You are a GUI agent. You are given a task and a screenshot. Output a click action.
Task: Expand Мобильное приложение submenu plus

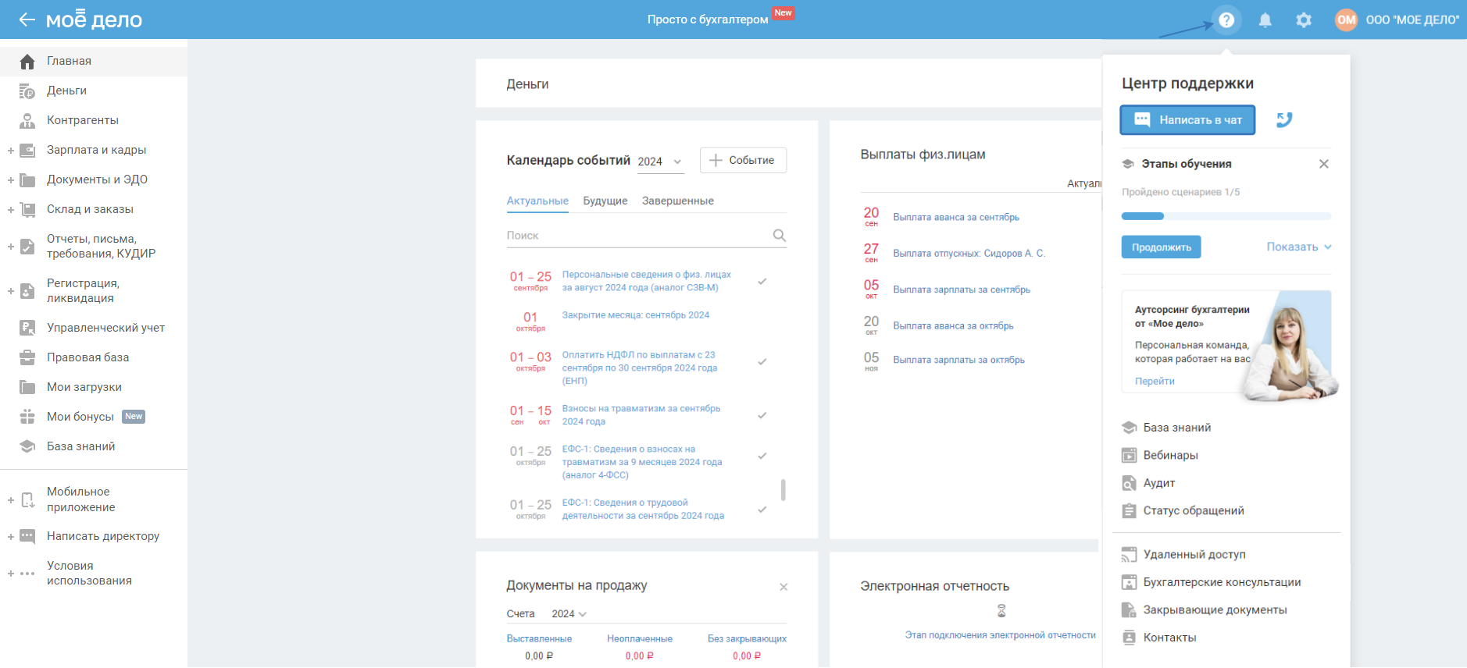pos(11,499)
